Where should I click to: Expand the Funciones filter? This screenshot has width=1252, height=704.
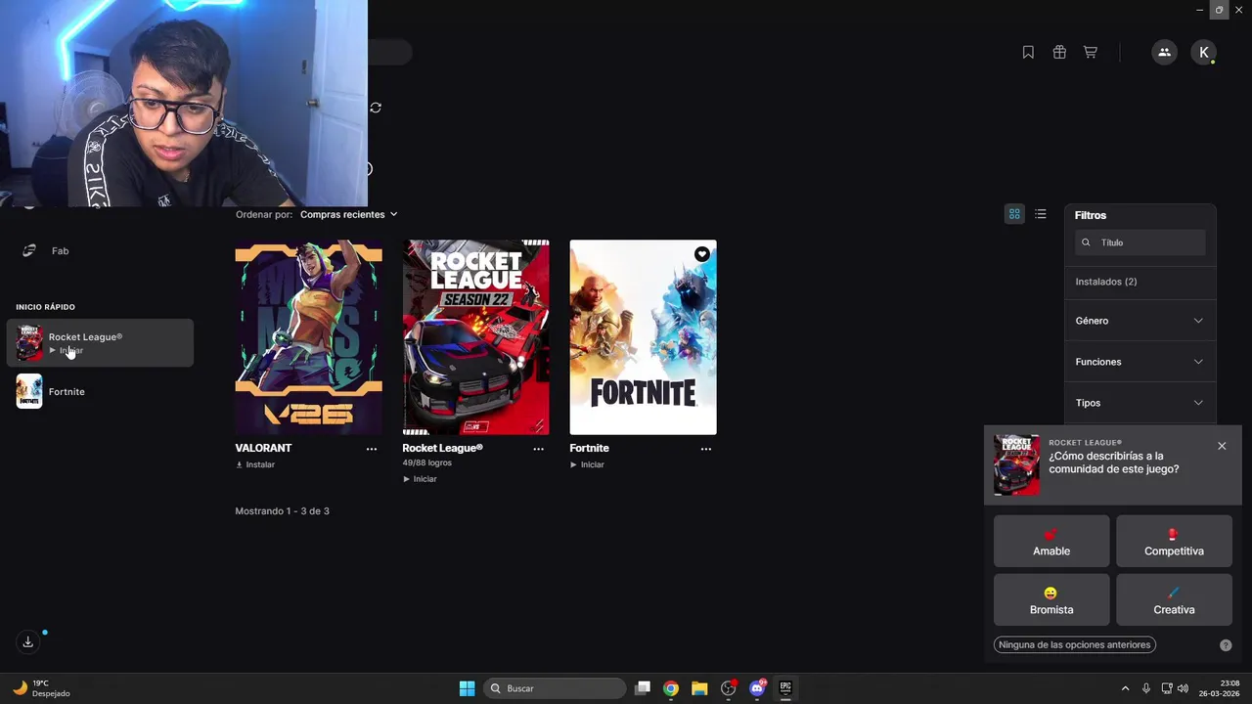(x=1140, y=362)
